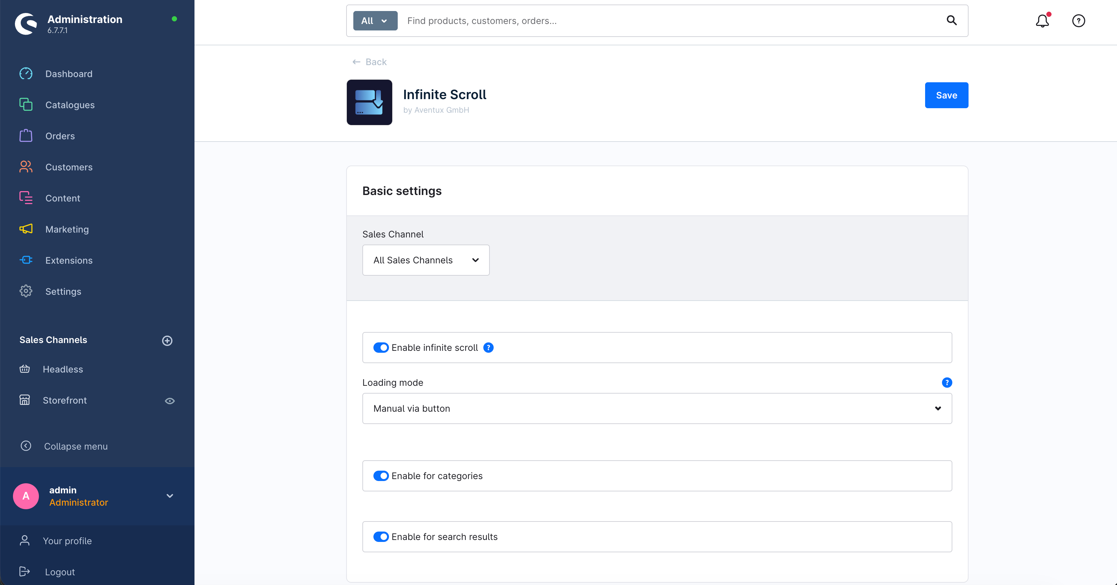Screen dimensions: 1117x585
Task: Open the Loading mode dropdown
Action: click(x=656, y=409)
